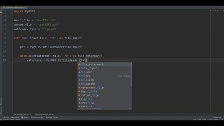Open the Event Log panel
The image size is (224, 126).
point(217,117)
